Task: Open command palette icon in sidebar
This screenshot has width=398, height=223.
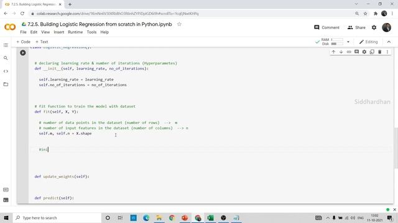Action: click(x=6, y=190)
